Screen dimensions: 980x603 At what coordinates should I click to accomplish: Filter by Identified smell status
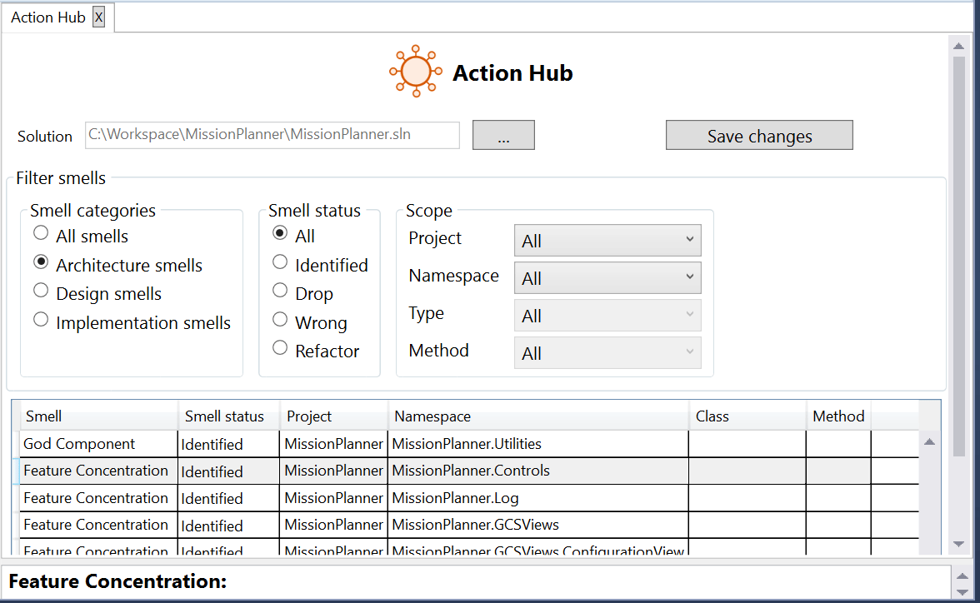tap(280, 263)
